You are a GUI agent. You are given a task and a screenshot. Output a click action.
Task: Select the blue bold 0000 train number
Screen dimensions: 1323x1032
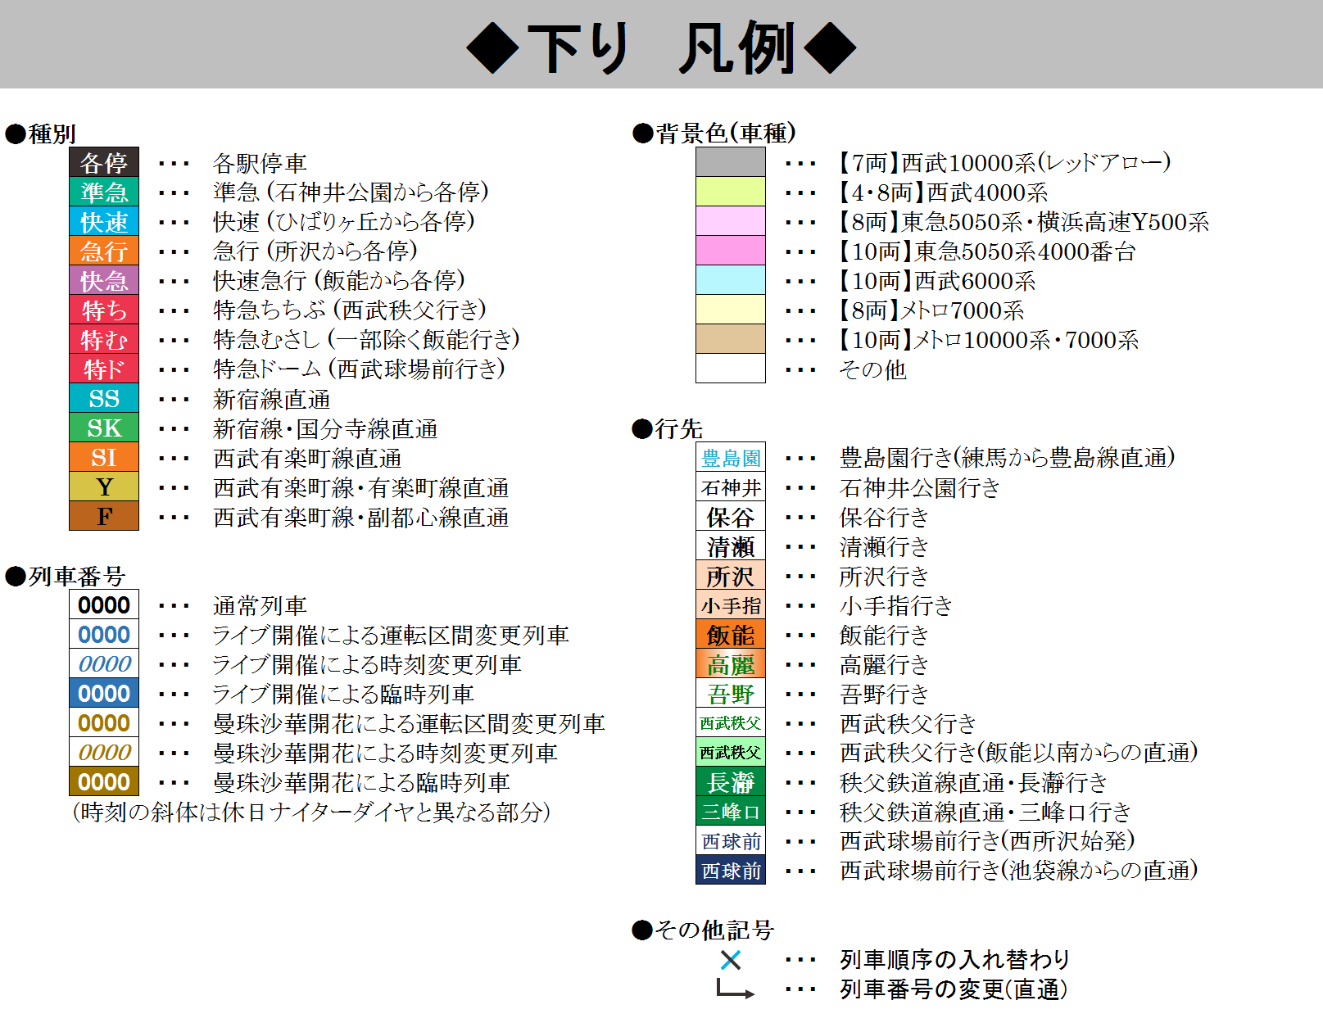[104, 634]
